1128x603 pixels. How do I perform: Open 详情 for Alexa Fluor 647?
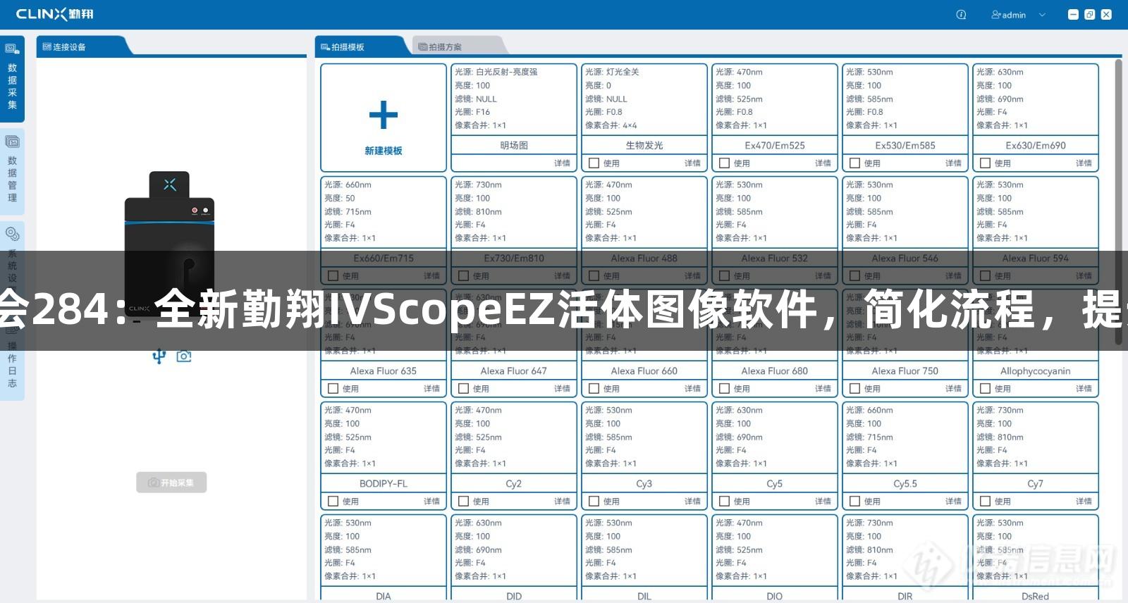tap(562, 389)
